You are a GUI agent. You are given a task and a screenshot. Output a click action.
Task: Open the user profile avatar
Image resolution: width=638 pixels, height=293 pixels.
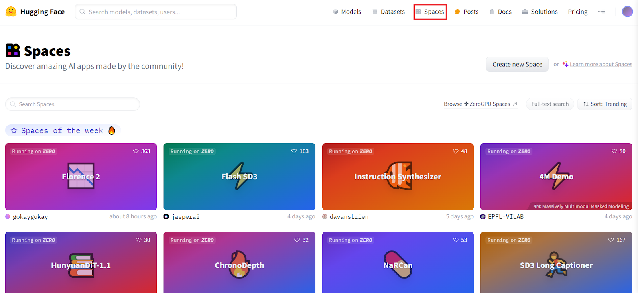[x=627, y=12]
